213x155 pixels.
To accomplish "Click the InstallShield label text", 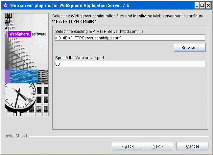I will (x=16, y=136).
